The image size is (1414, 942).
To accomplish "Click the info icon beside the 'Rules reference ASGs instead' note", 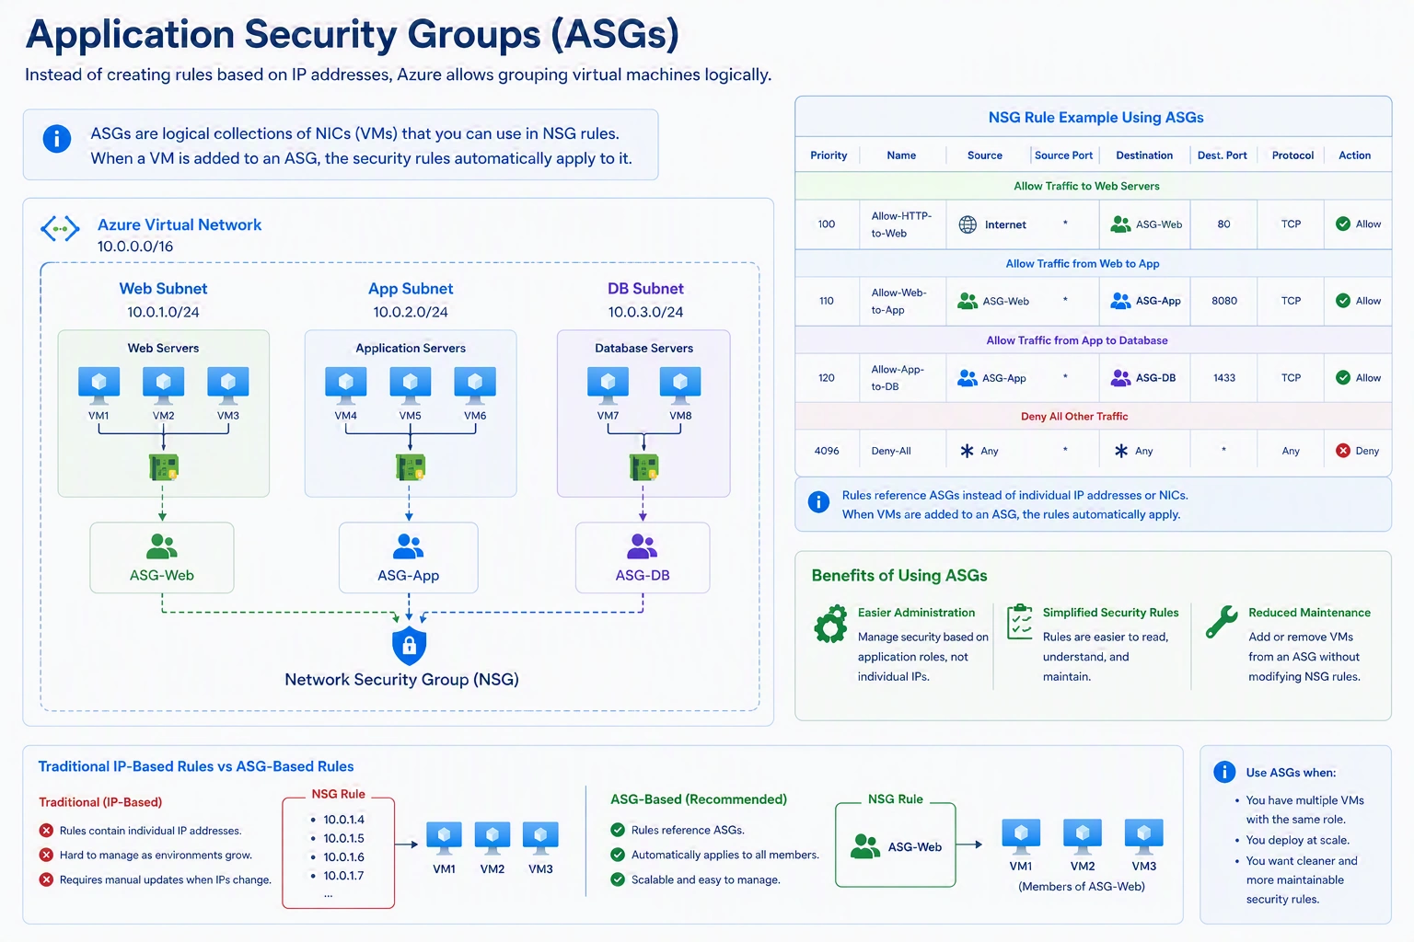I will (818, 501).
